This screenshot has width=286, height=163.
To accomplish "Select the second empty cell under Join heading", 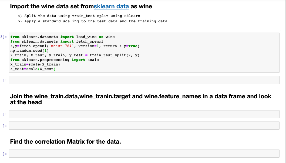I will (144, 126).
